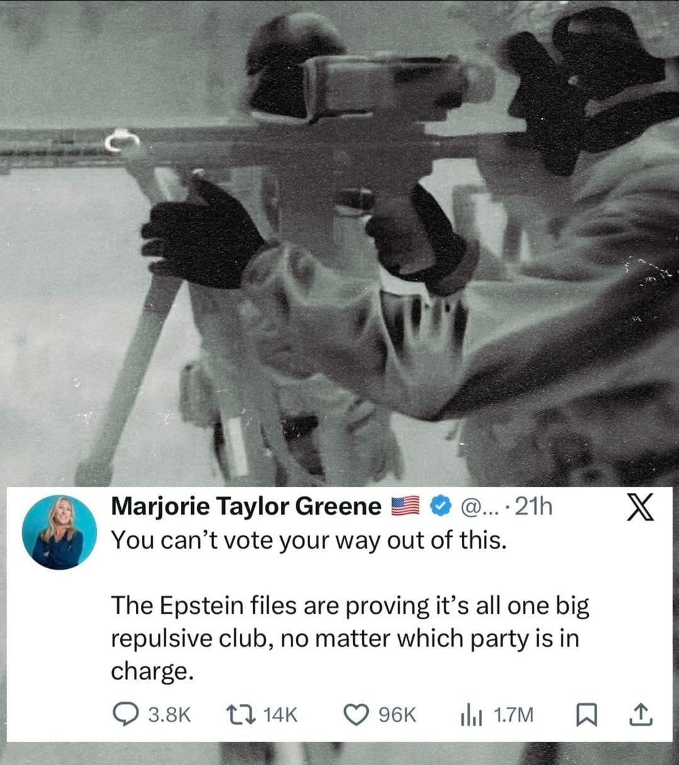The image size is (679, 765).
Task: Click the 1.7M views count
Action: [513, 715]
